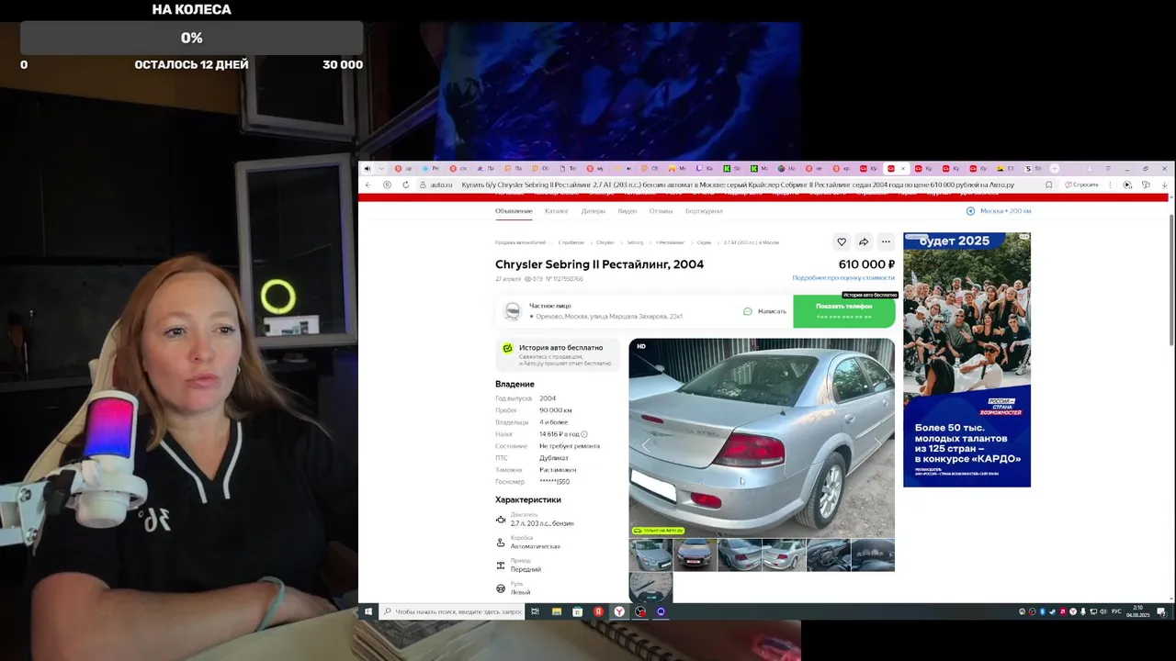Open the browser tab list chevron
The width and height of the screenshot is (1176, 661).
pos(381,169)
